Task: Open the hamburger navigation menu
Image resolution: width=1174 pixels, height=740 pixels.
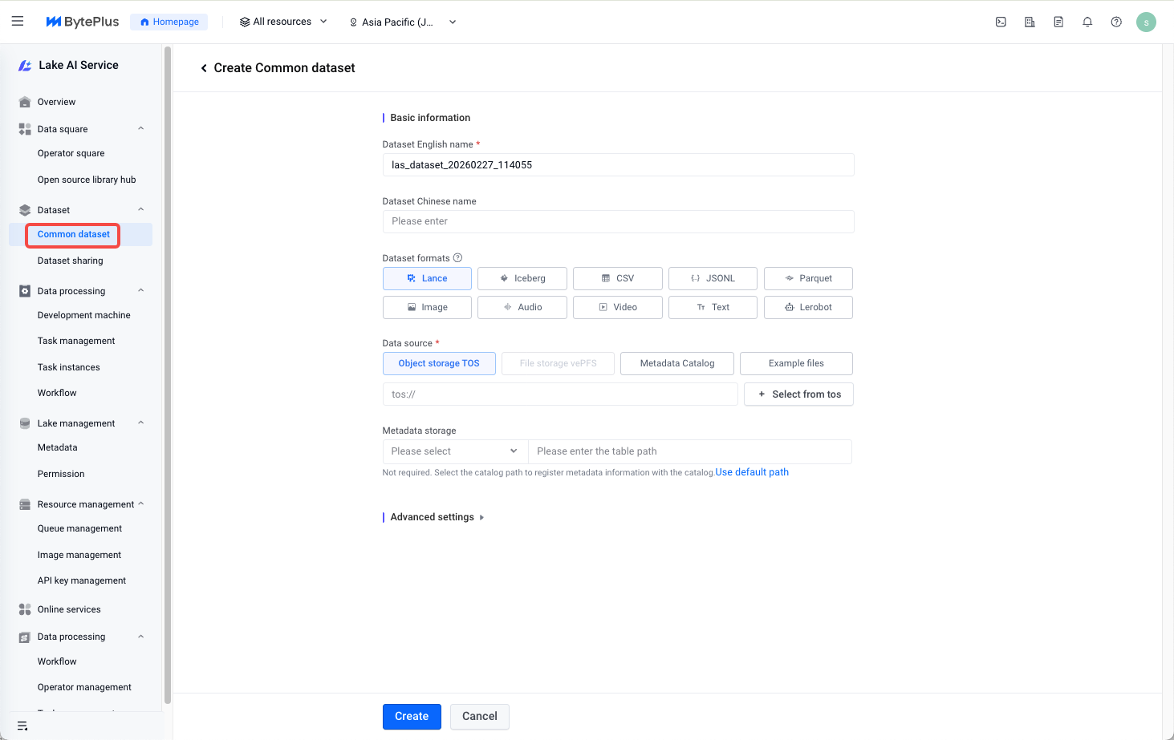Action: [18, 22]
